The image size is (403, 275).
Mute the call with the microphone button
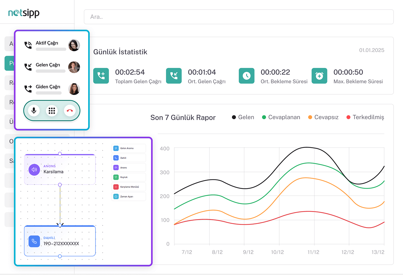(x=34, y=111)
